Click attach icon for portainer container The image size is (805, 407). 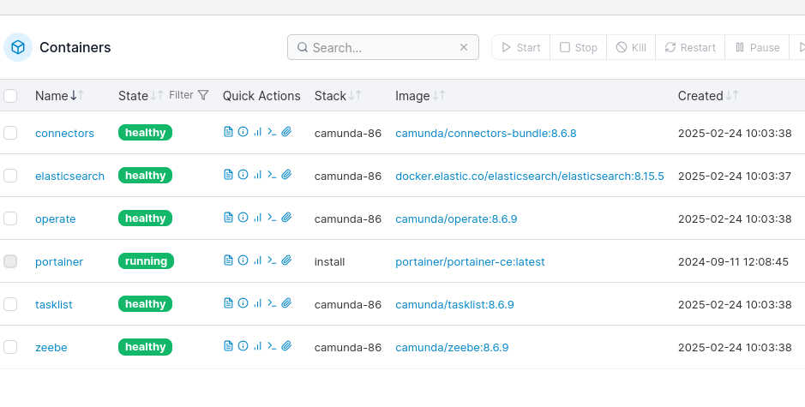point(286,260)
